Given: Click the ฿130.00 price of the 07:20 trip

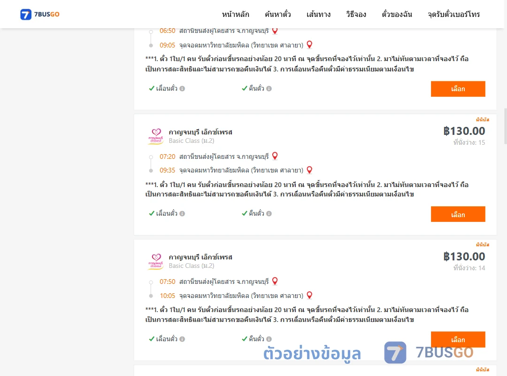Looking at the screenshot, I should pos(464,131).
